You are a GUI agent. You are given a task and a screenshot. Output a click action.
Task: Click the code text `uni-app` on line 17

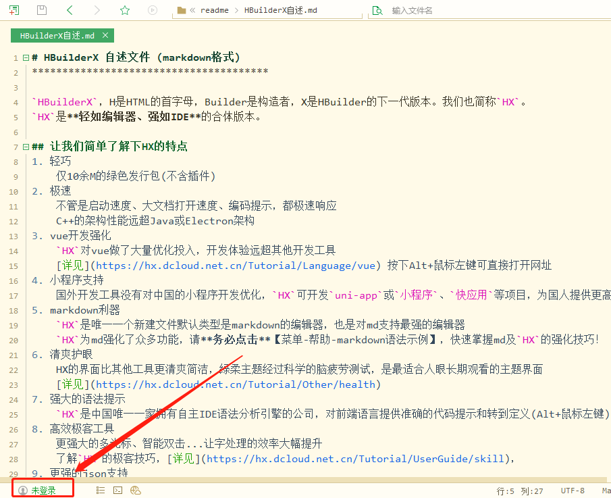[x=356, y=295]
